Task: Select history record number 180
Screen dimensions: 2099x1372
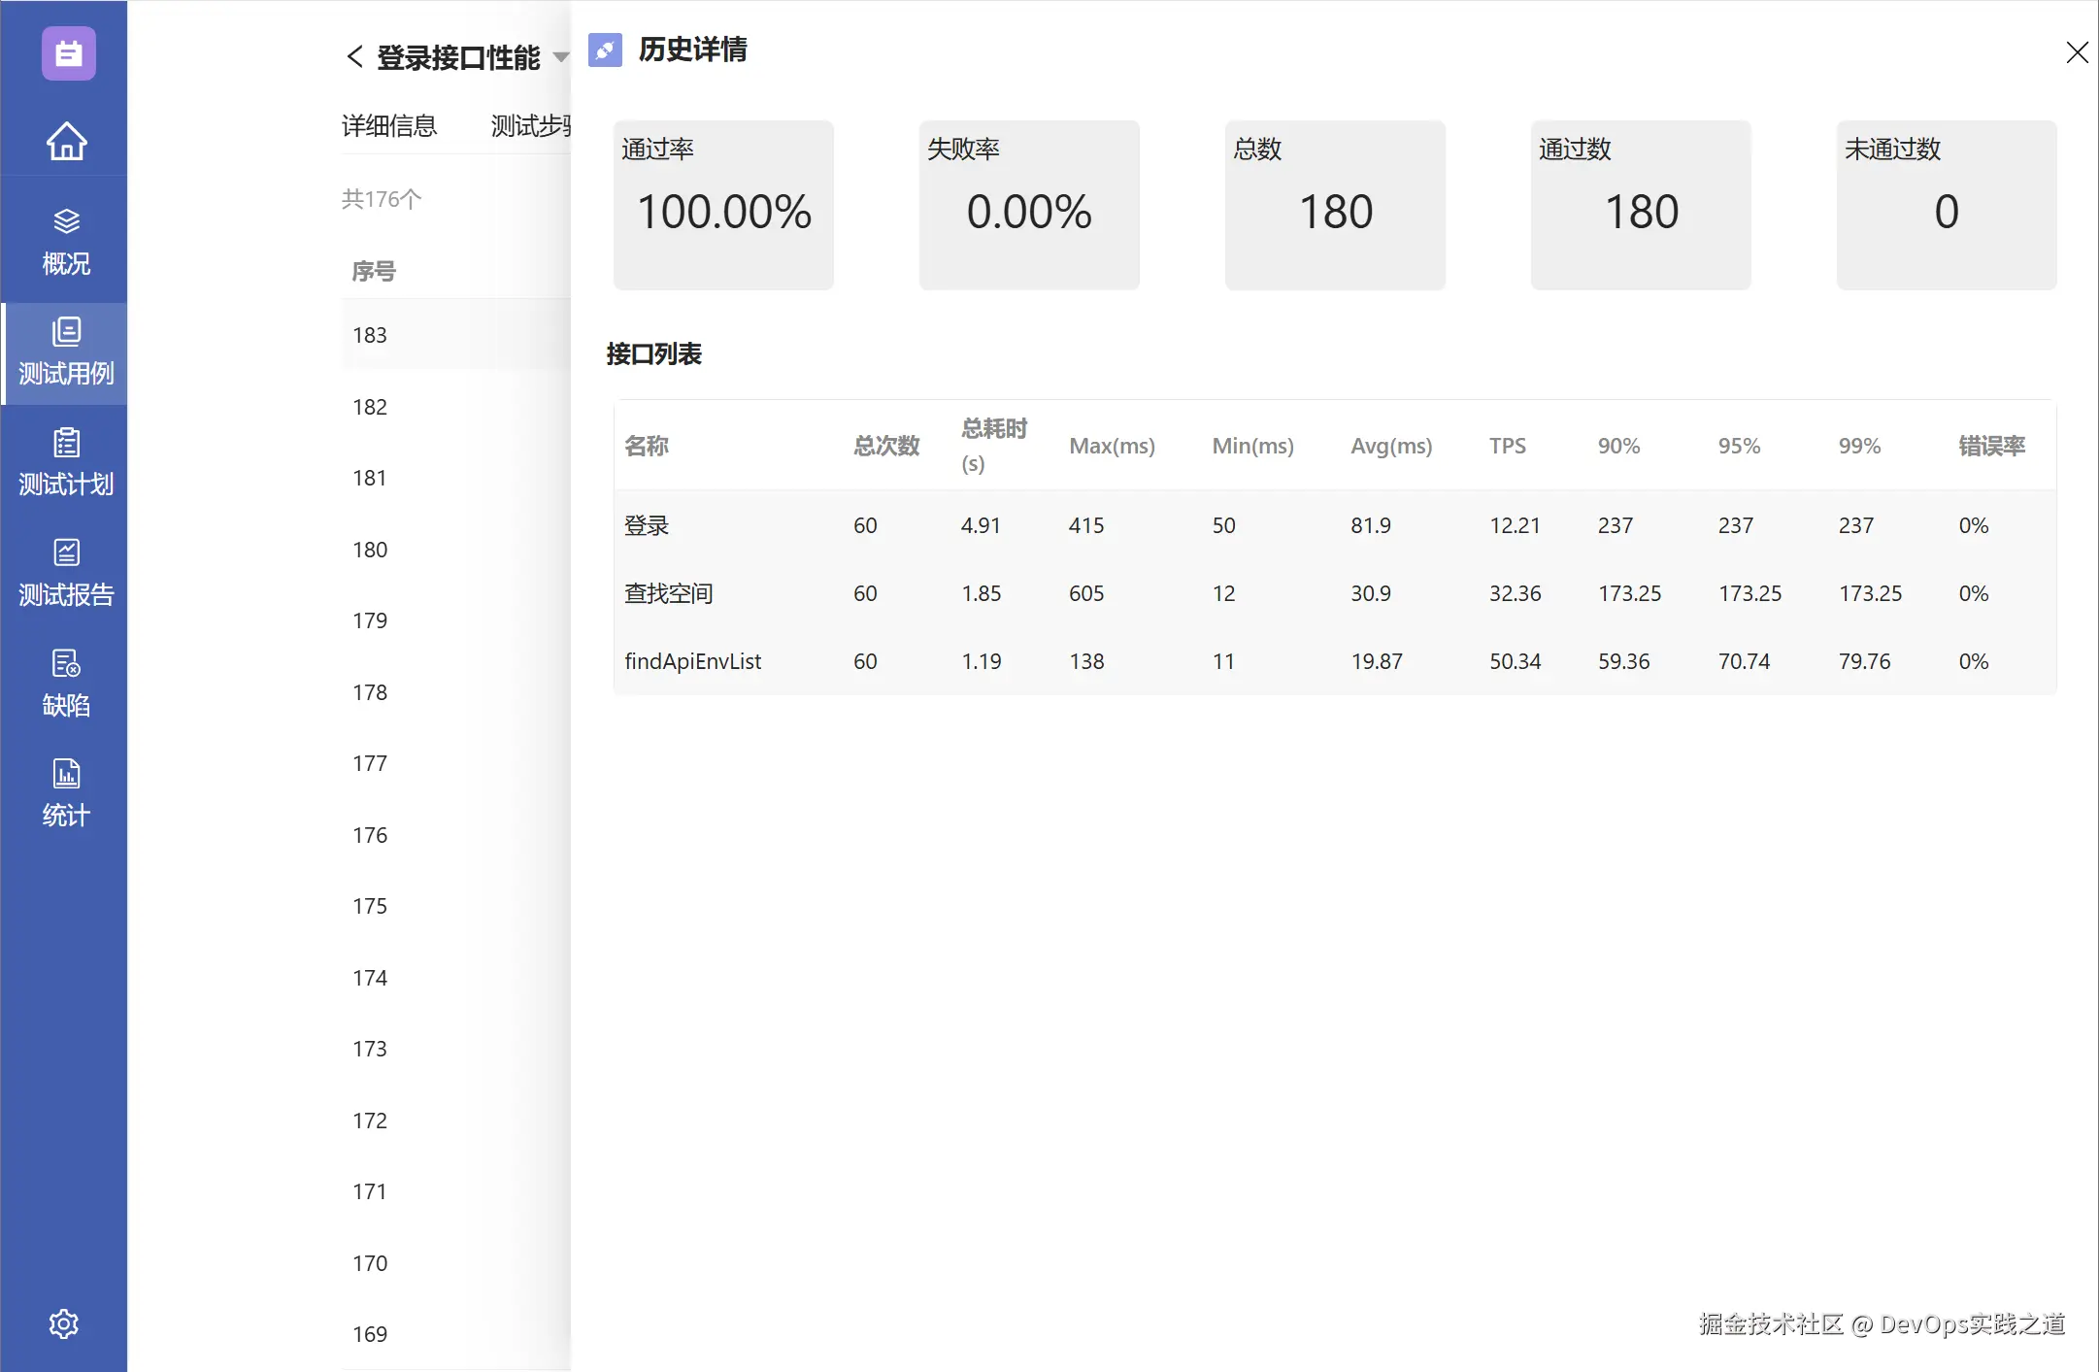Action: click(x=370, y=550)
